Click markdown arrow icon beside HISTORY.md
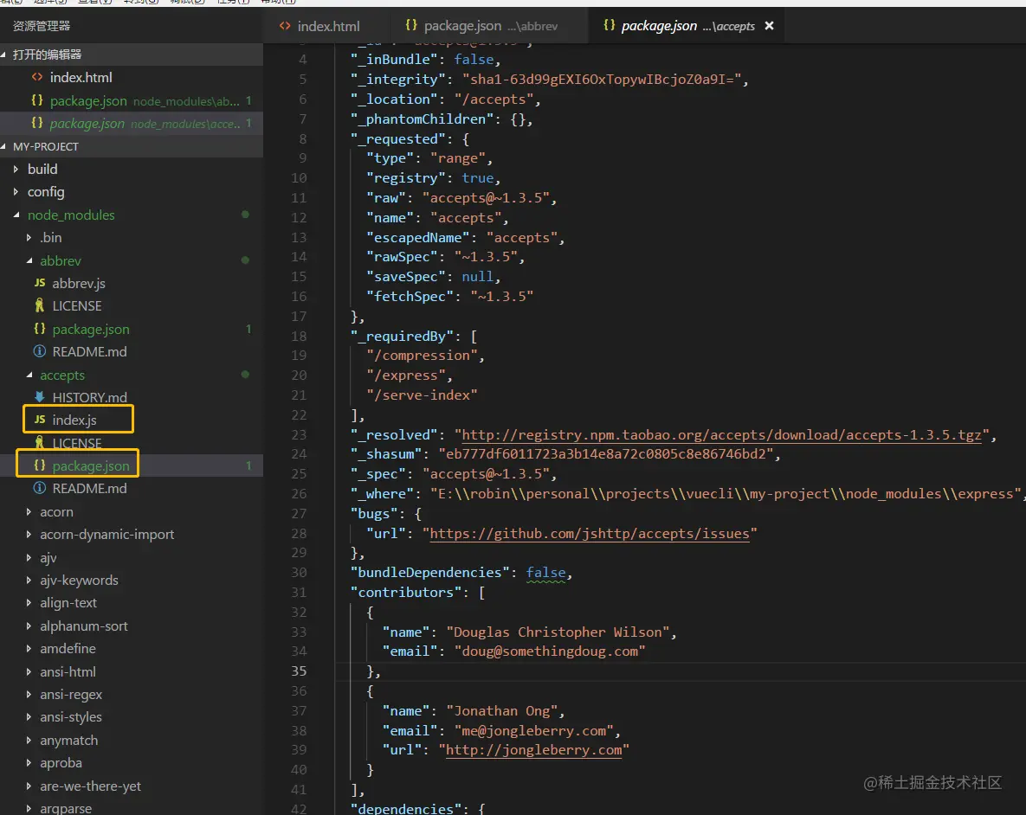Image resolution: width=1026 pixels, height=815 pixels. point(39,397)
